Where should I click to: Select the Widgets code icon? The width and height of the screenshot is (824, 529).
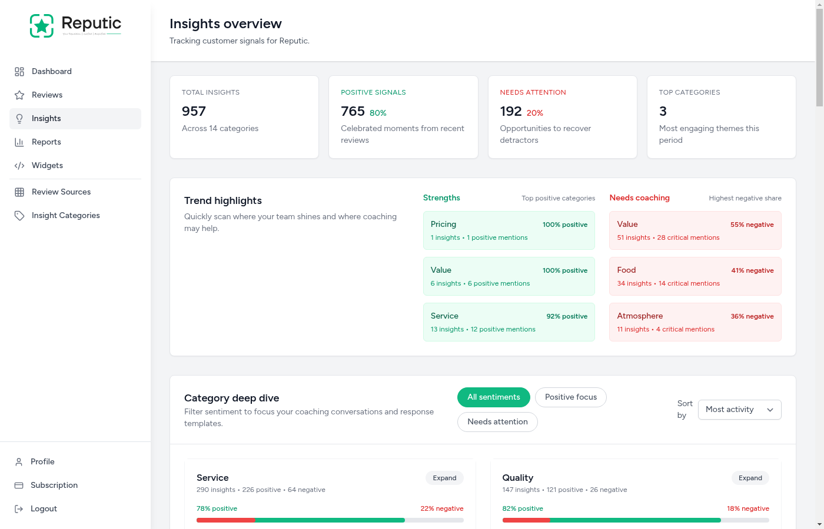(19, 165)
